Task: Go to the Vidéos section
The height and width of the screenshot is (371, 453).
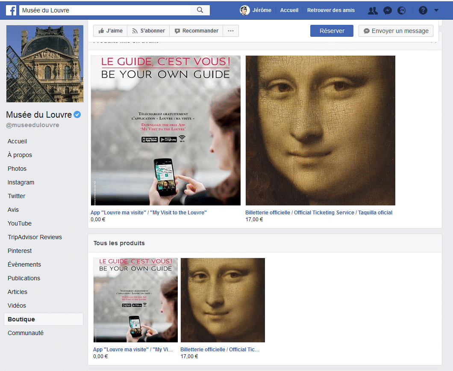Action: (17, 306)
